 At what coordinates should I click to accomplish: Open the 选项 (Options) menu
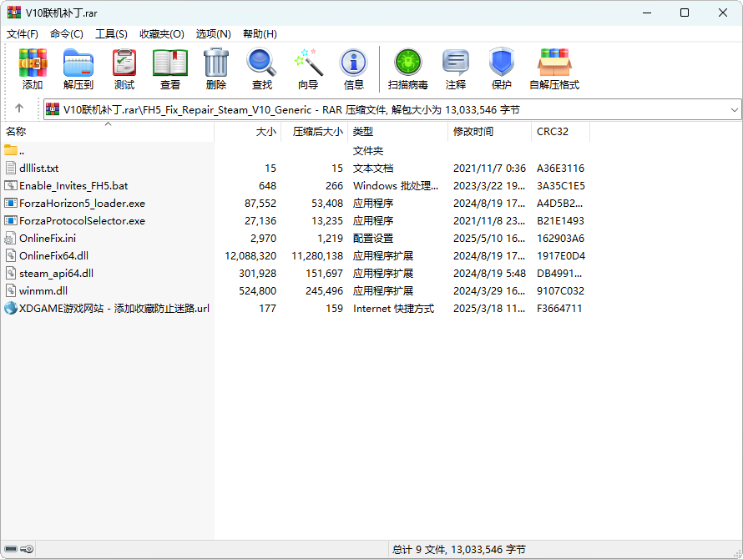click(214, 33)
